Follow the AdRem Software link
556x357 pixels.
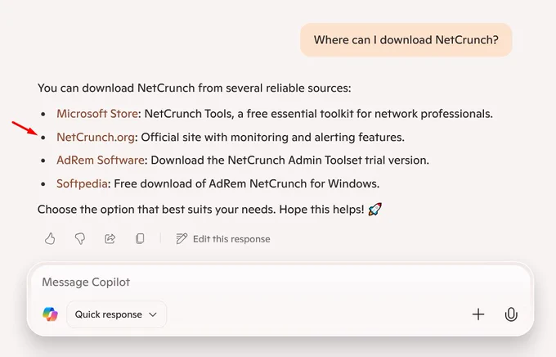point(101,160)
